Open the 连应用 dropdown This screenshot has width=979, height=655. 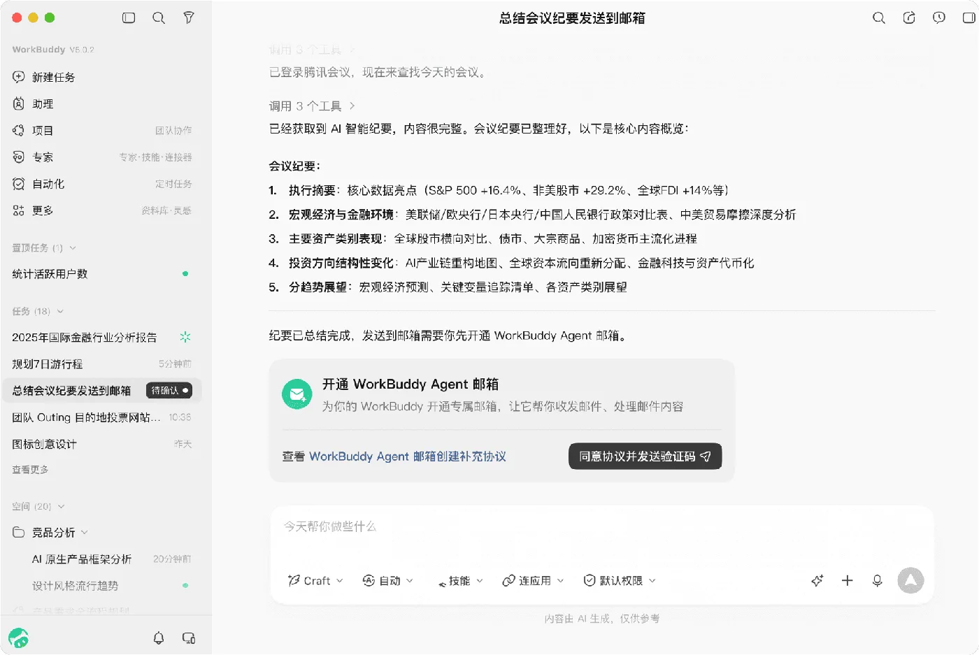click(533, 580)
